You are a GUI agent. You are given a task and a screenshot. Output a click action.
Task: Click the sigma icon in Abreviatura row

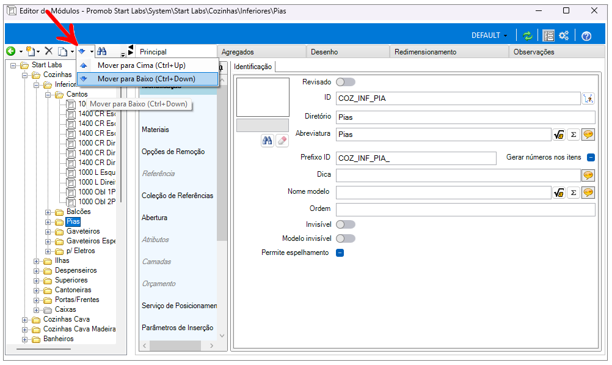pyautogui.click(x=573, y=135)
